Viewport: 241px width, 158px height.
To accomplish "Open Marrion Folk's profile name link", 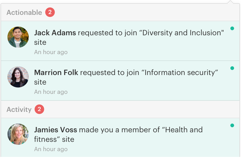I will pos(56,73).
